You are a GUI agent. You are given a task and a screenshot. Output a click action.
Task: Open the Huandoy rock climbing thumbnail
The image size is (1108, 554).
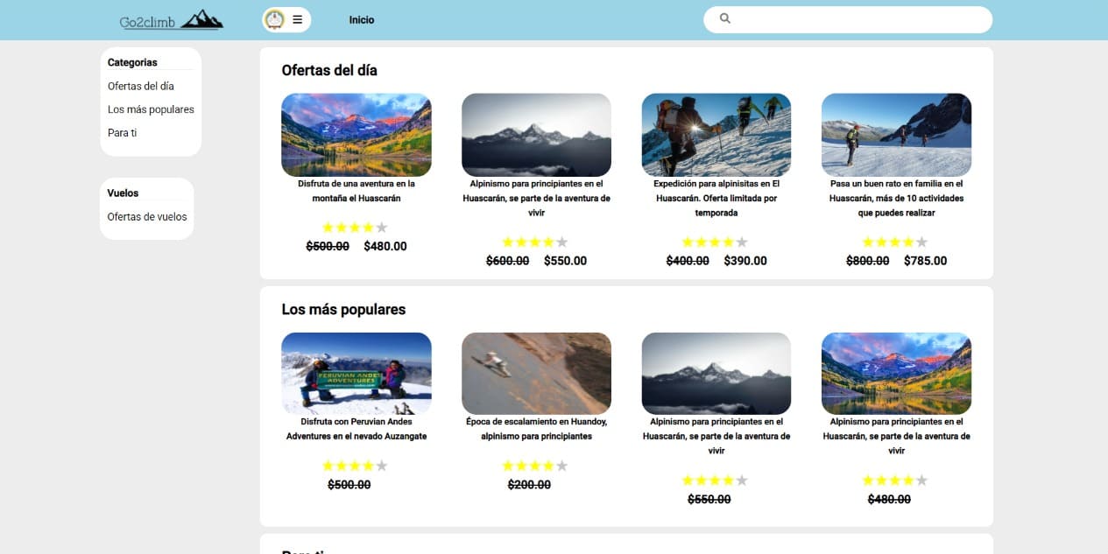pyautogui.click(x=536, y=373)
